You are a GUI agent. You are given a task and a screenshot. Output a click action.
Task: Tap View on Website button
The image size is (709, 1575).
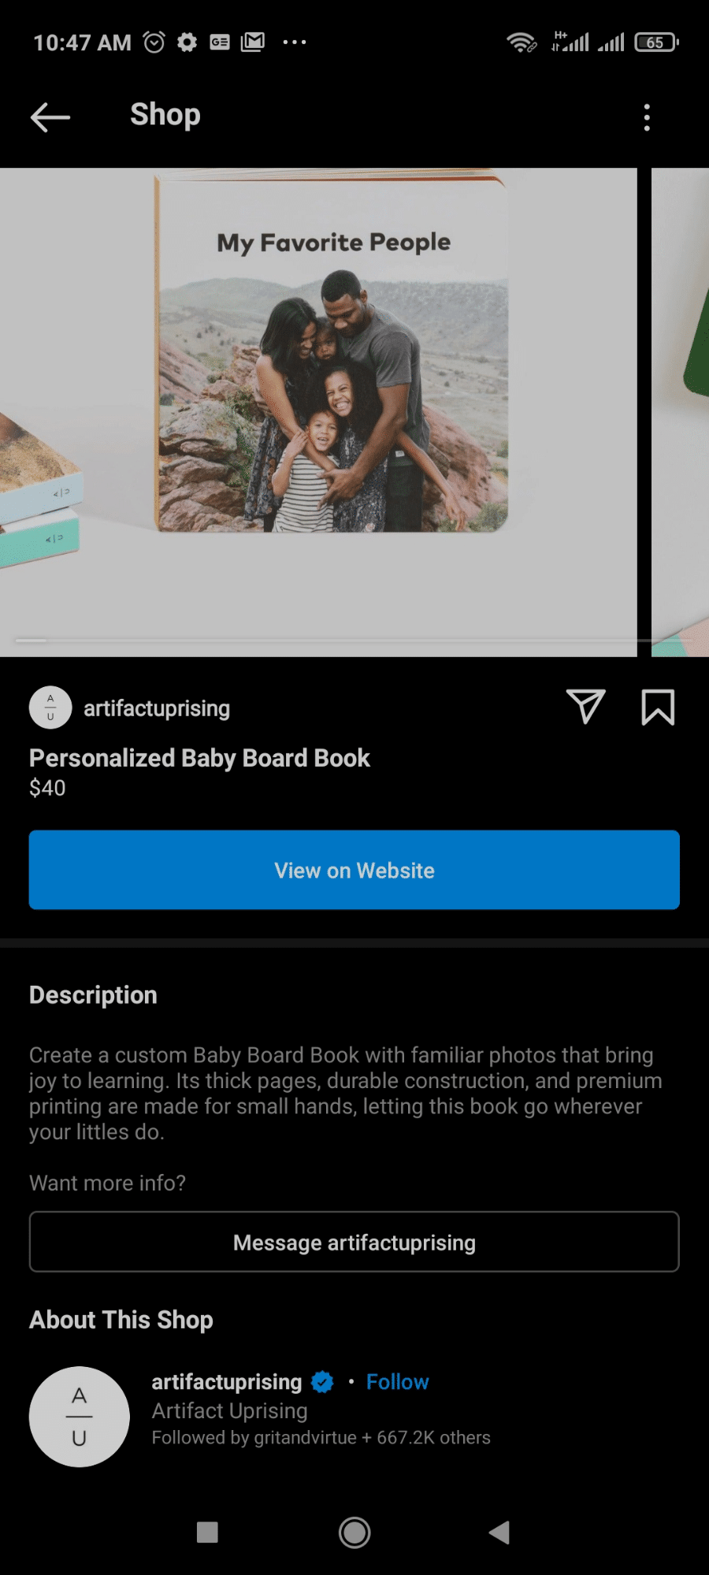[x=354, y=870]
